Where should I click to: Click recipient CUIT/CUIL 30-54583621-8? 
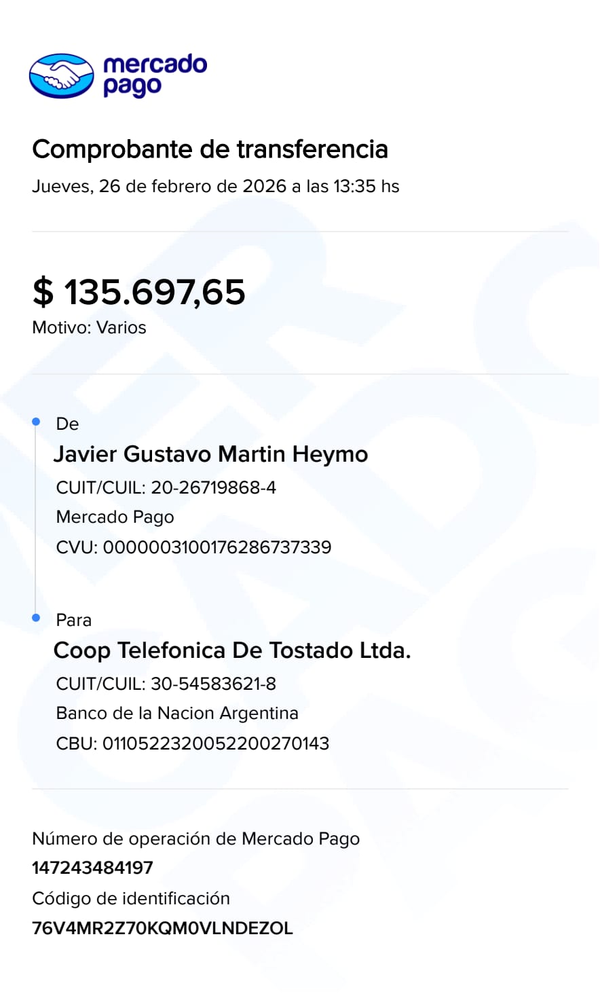point(166,684)
